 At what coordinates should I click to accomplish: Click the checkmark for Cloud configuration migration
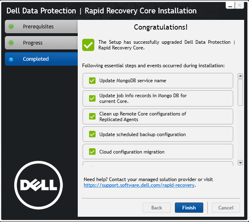coord(92,152)
